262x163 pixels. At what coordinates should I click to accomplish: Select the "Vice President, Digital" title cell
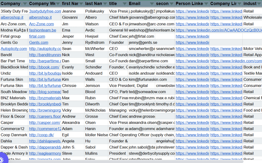[118, 86]
